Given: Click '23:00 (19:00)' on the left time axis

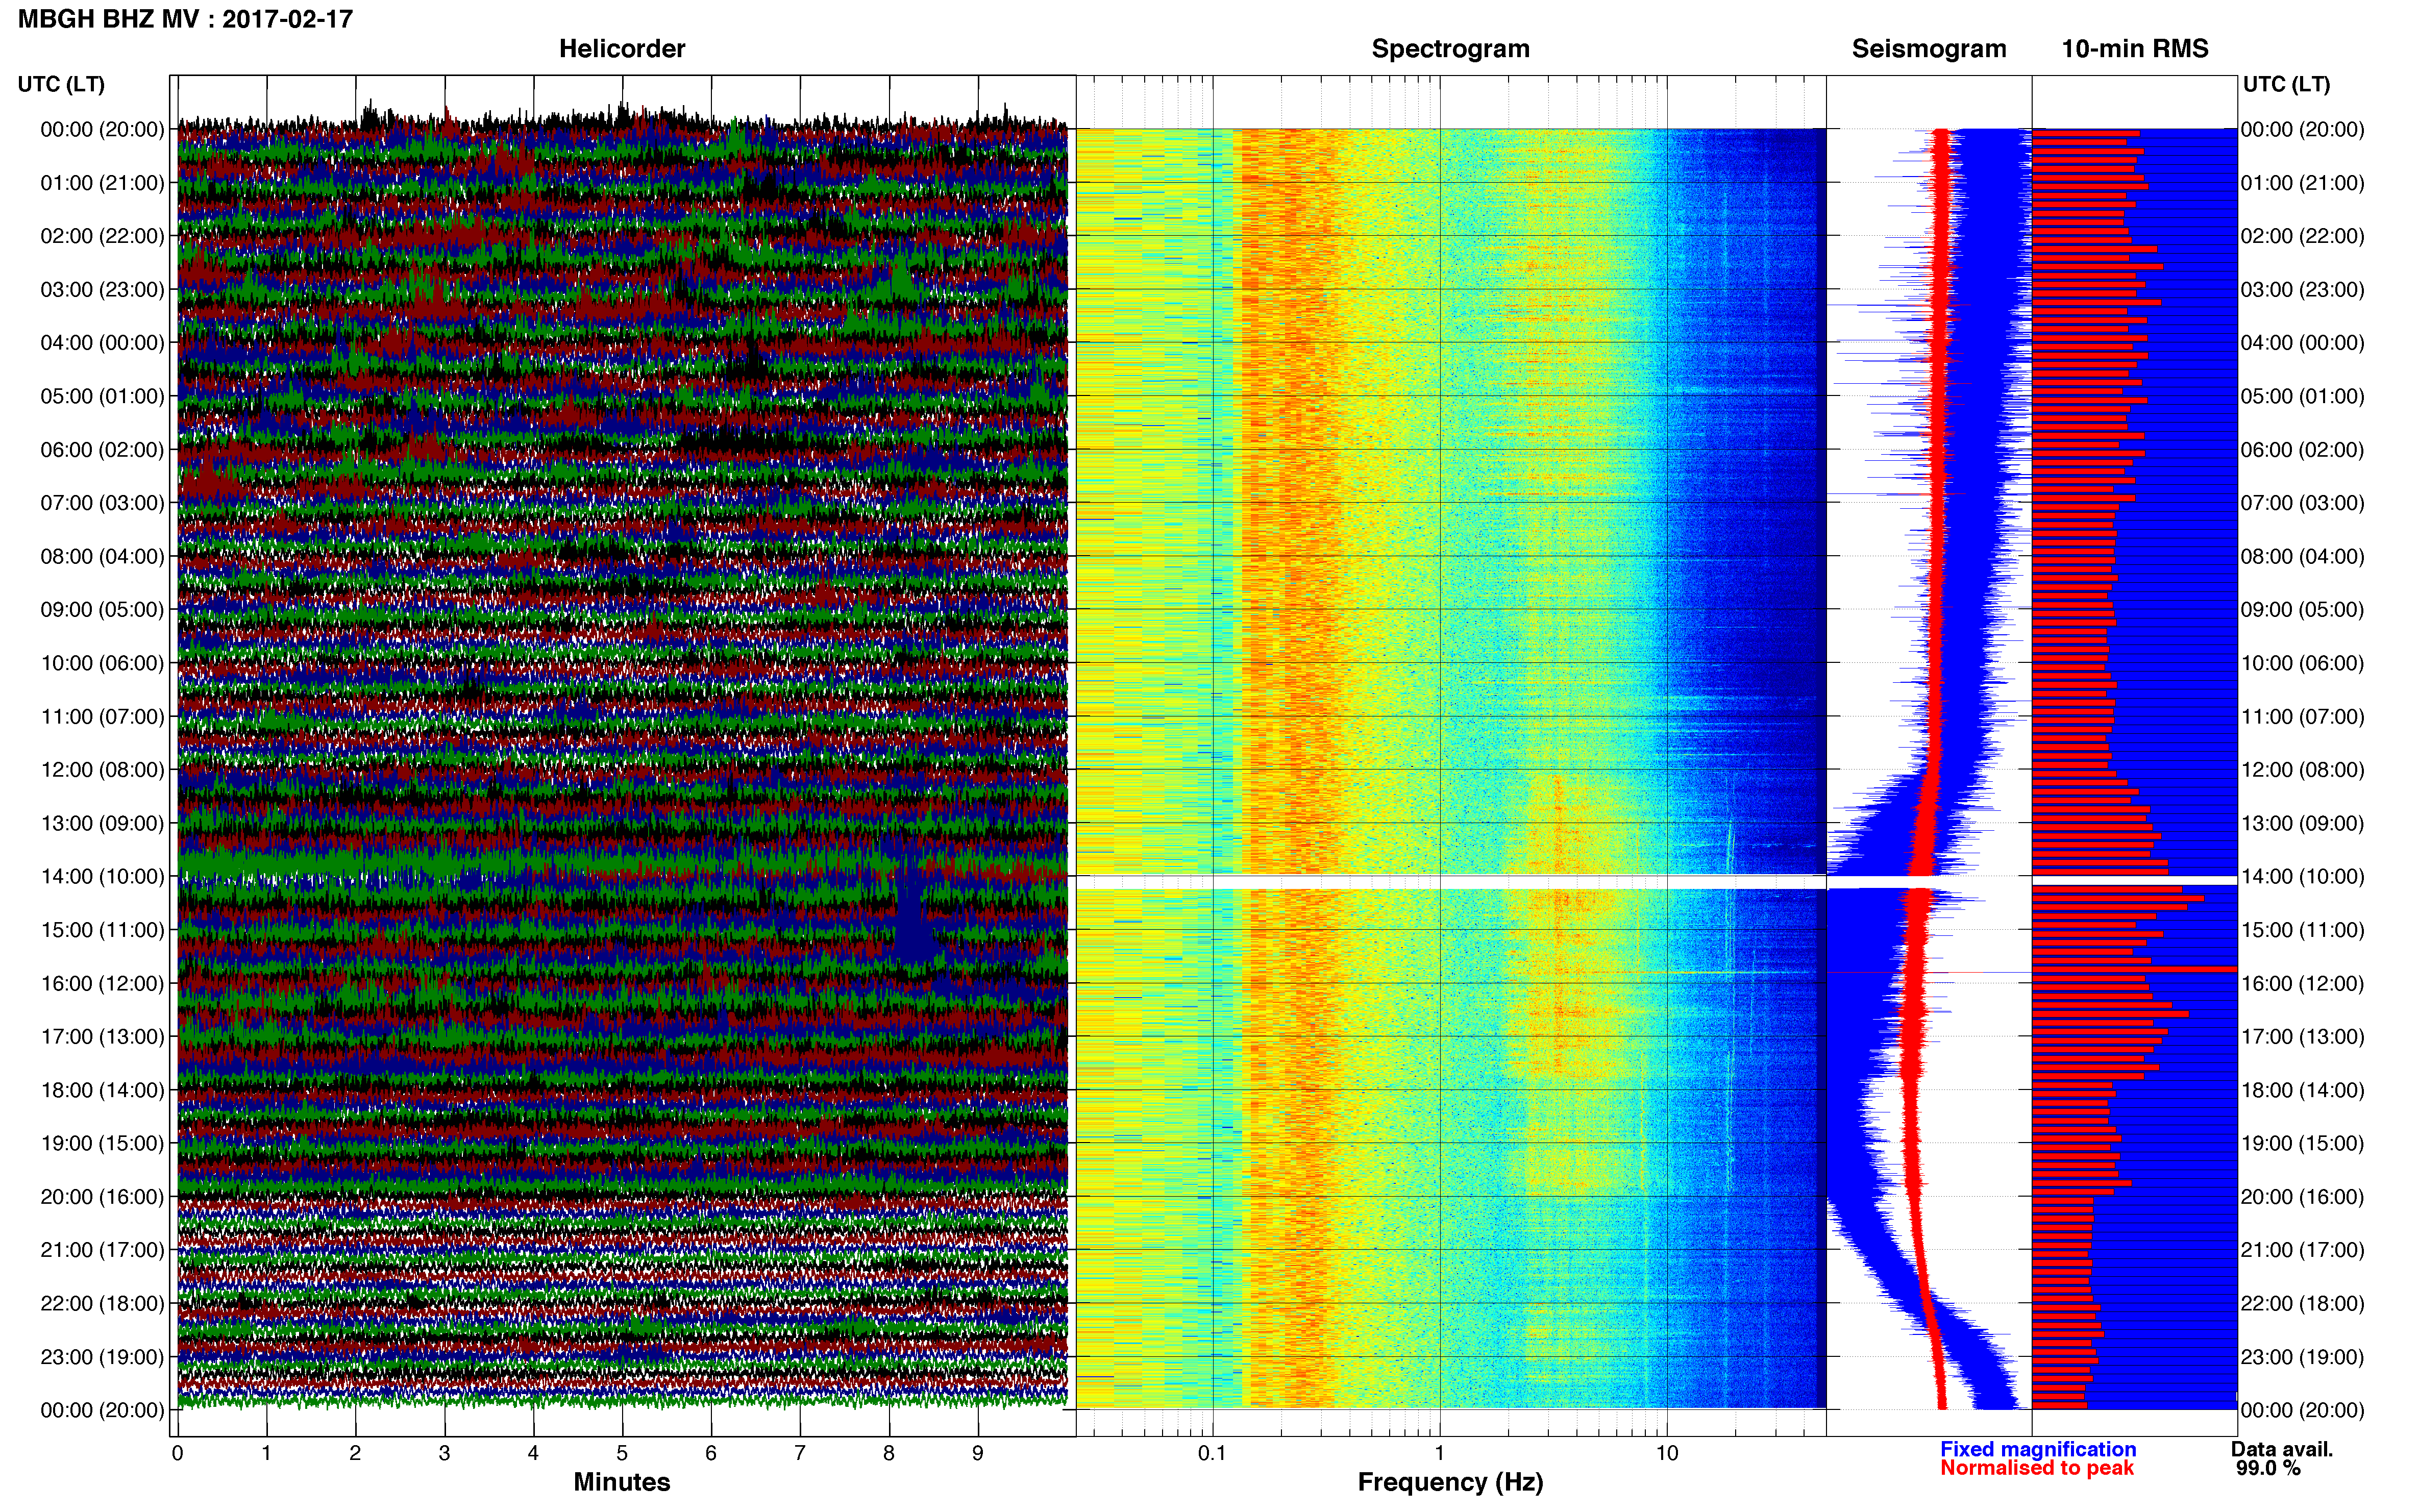Looking at the screenshot, I should tap(102, 1357).
